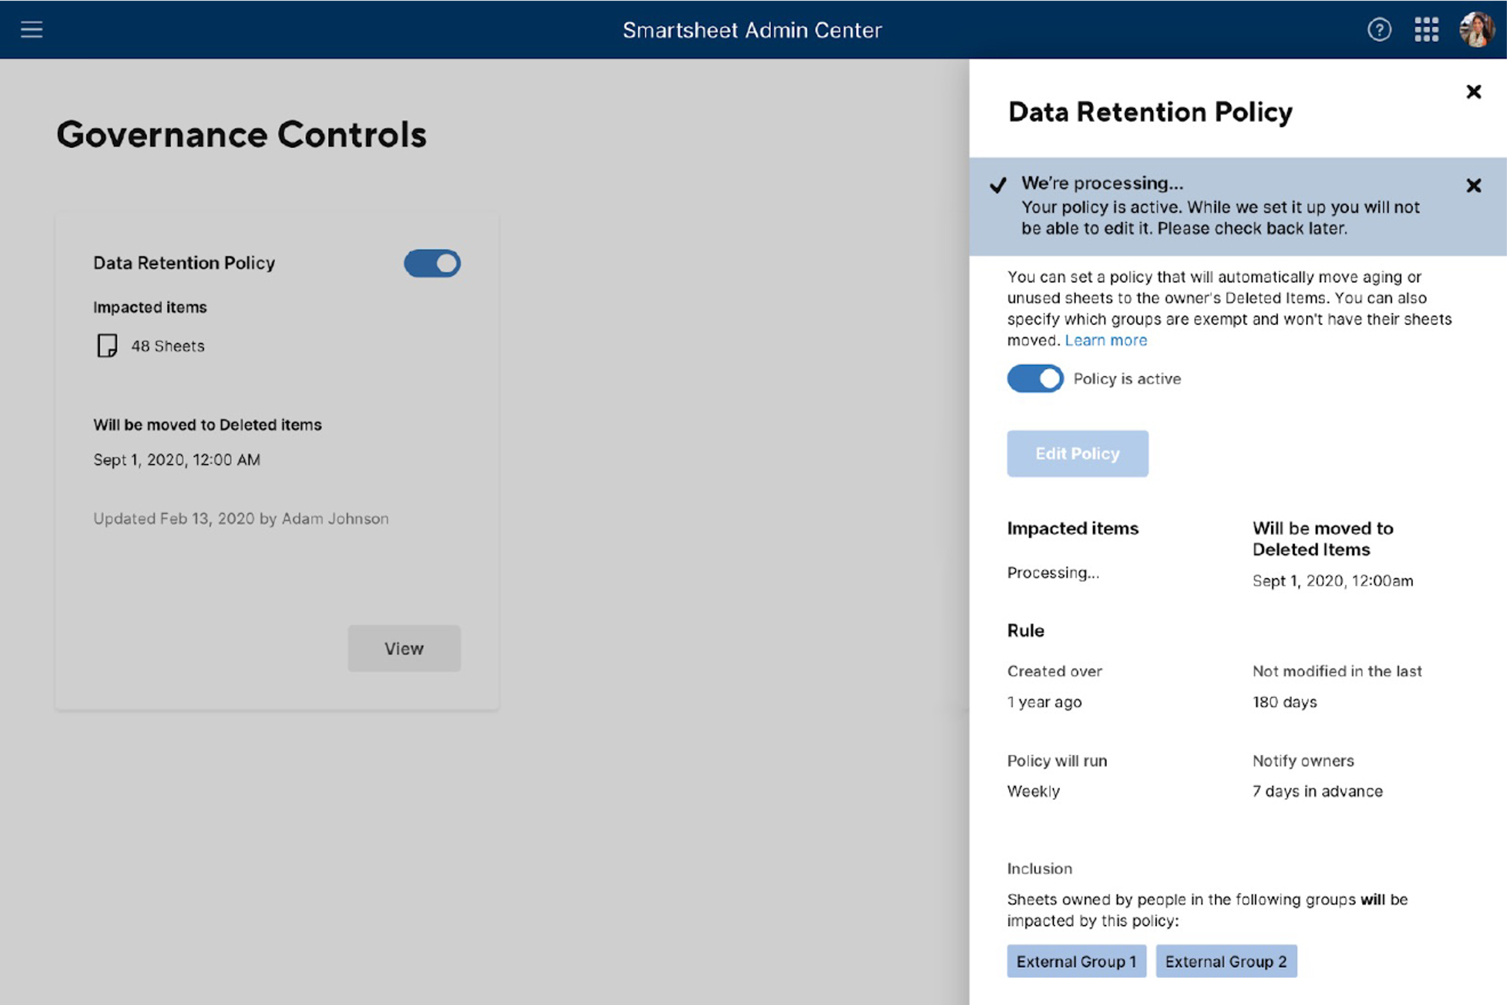Open the hamburger navigation menu
This screenshot has width=1508, height=1005.
31,30
